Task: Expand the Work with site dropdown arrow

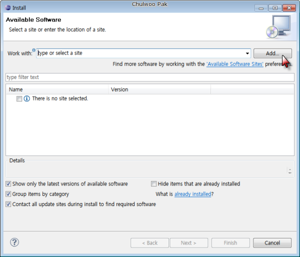Action: (247, 53)
